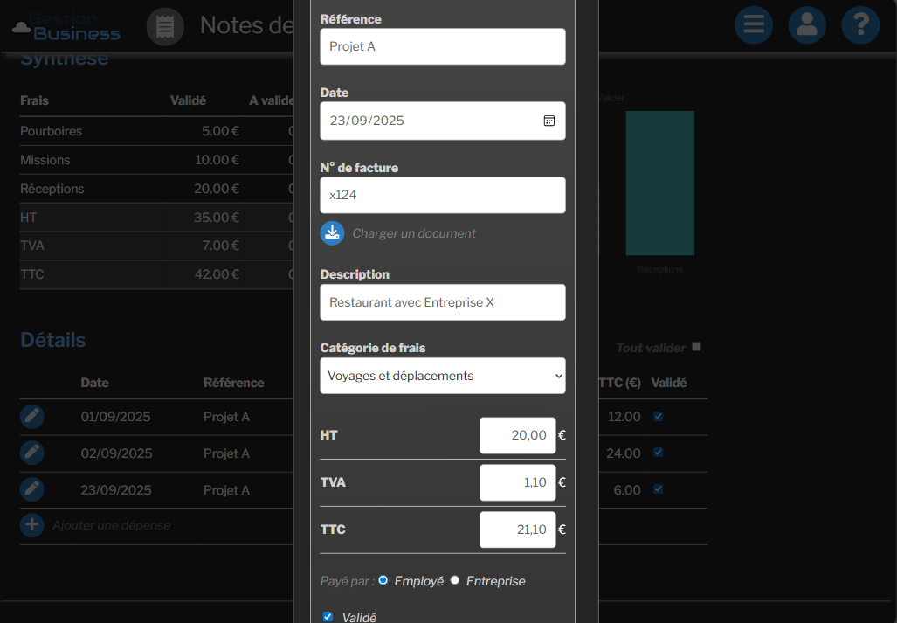897x623 pixels.
Task: Edit the 01/09/2025 expense with pencil icon
Action: click(x=32, y=417)
